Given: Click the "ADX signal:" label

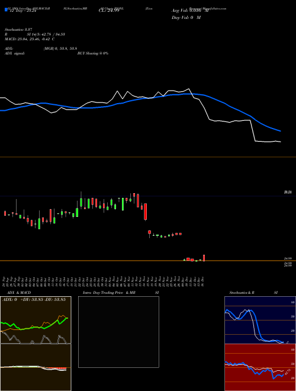Looking at the screenshot, I should 15,53.
